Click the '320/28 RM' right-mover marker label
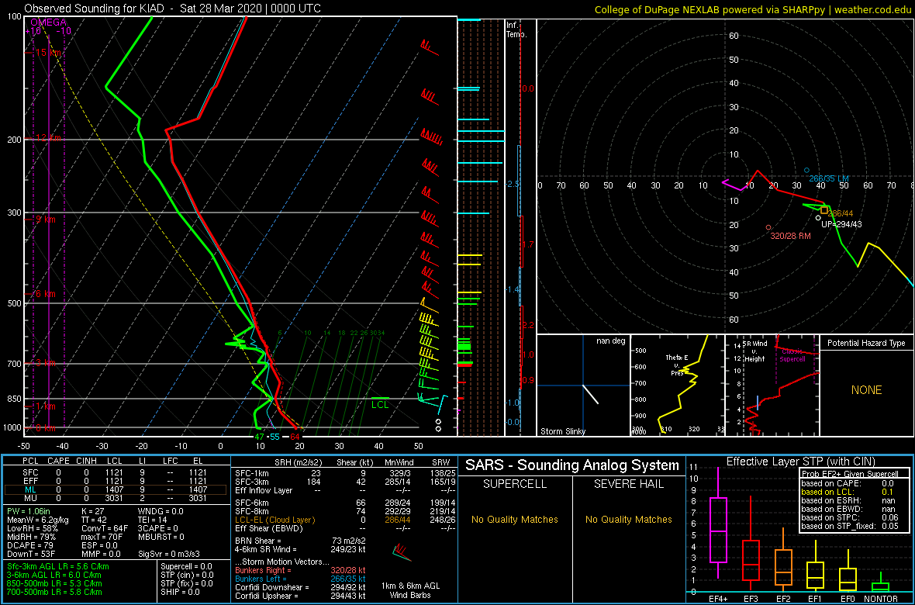The height and width of the screenshot is (605, 915). (x=792, y=236)
